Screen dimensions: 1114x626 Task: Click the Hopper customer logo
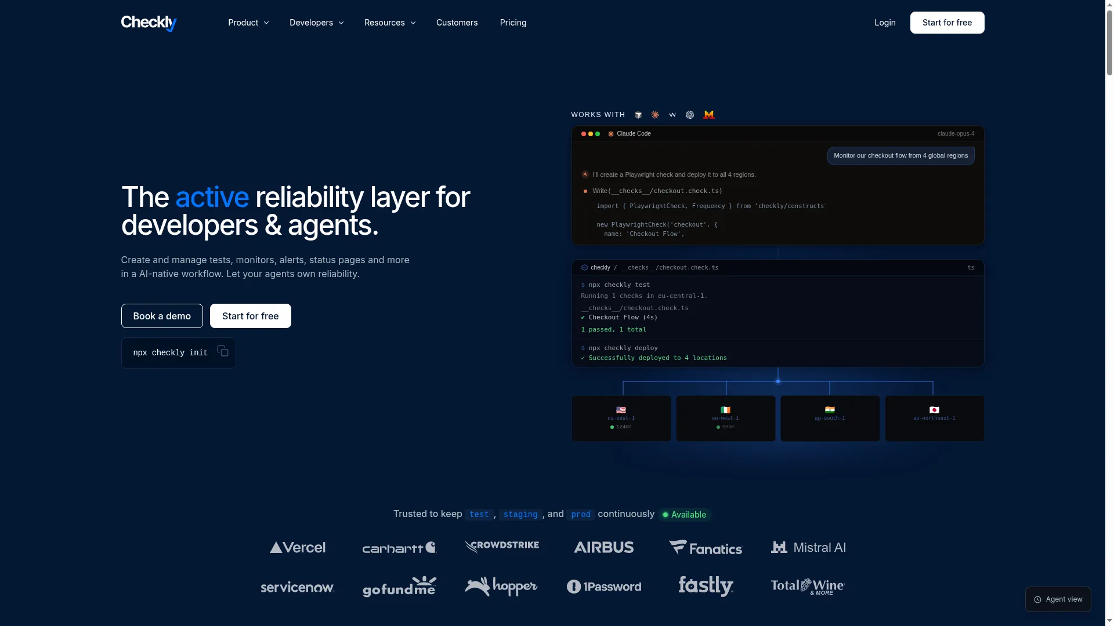(501, 587)
